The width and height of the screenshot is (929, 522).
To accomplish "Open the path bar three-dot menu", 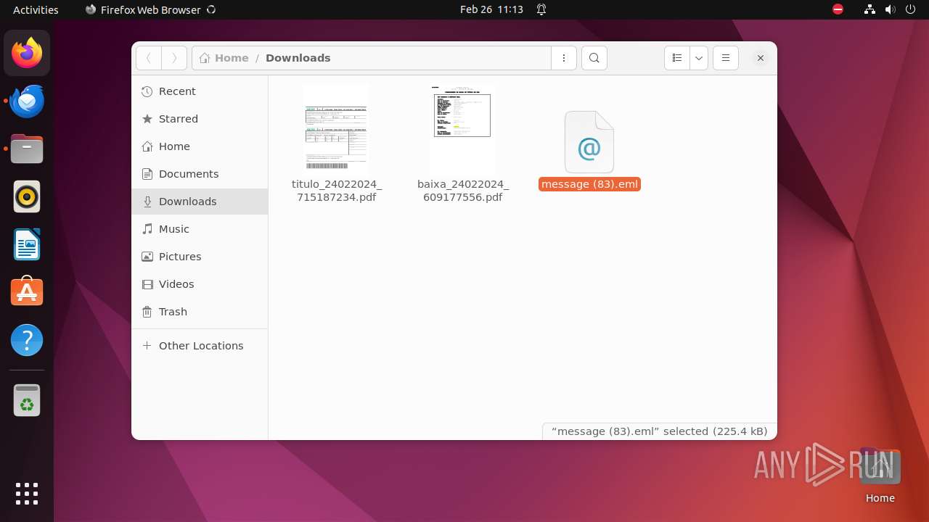I will click(564, 58).
